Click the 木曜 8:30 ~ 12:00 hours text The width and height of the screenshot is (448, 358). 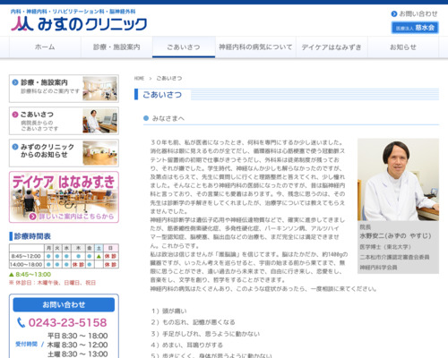[x=77, y=345]
